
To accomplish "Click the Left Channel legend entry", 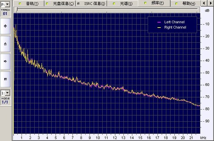I will coord(174,22).
